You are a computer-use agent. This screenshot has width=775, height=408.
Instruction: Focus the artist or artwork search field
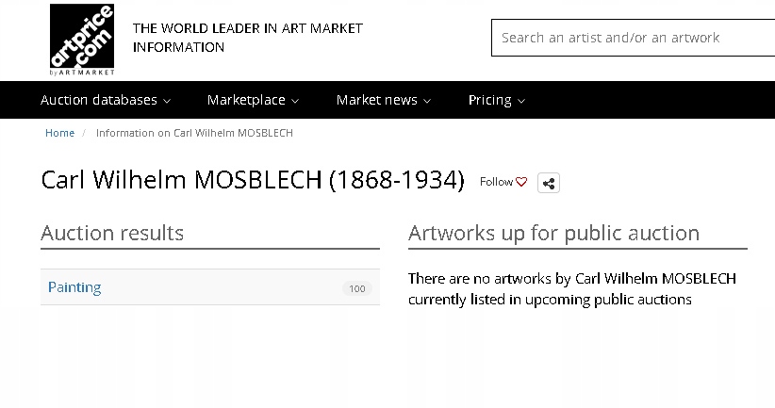point(632,38)
